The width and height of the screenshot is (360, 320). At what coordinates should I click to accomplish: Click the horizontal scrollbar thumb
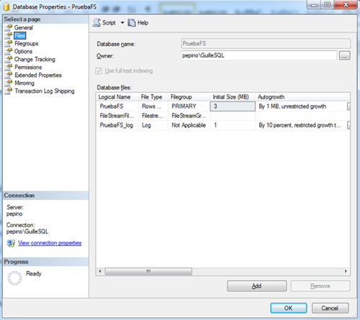pos(148,271)
